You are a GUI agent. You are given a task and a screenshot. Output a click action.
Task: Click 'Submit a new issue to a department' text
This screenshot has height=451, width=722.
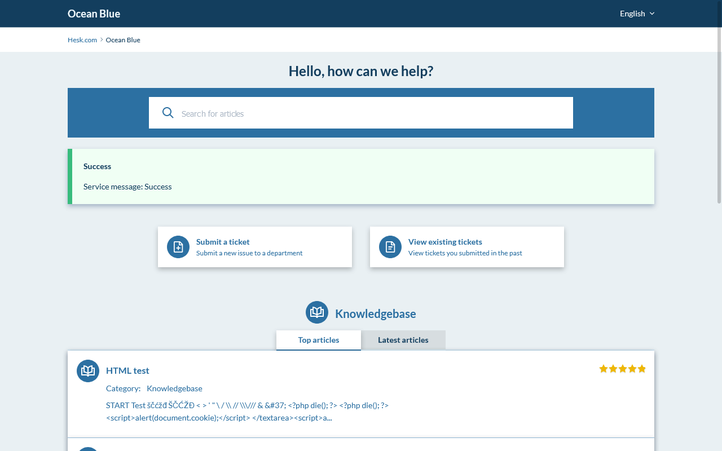pos(249,253)
